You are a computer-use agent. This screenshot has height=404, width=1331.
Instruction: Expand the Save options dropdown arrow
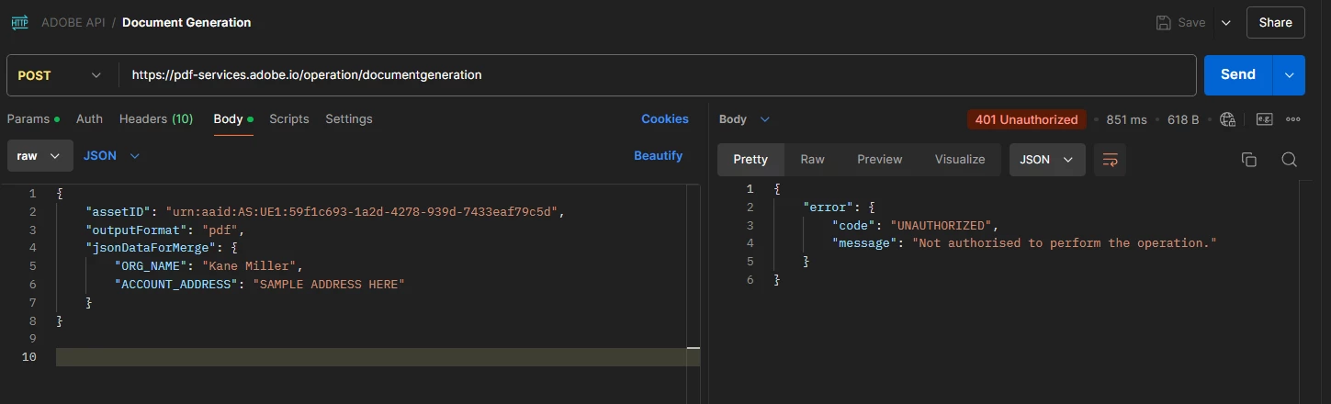point(1225,23)
